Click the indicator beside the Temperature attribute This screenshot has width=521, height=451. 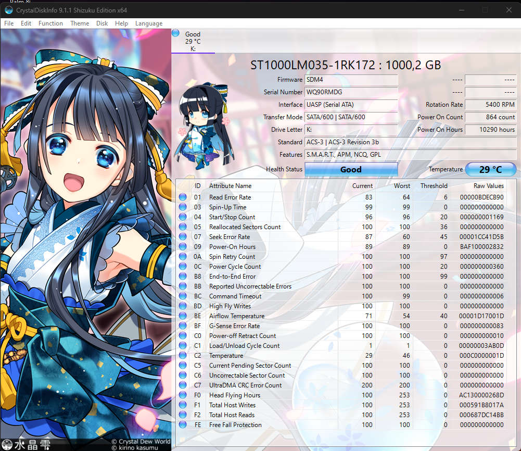coord(182,356)
